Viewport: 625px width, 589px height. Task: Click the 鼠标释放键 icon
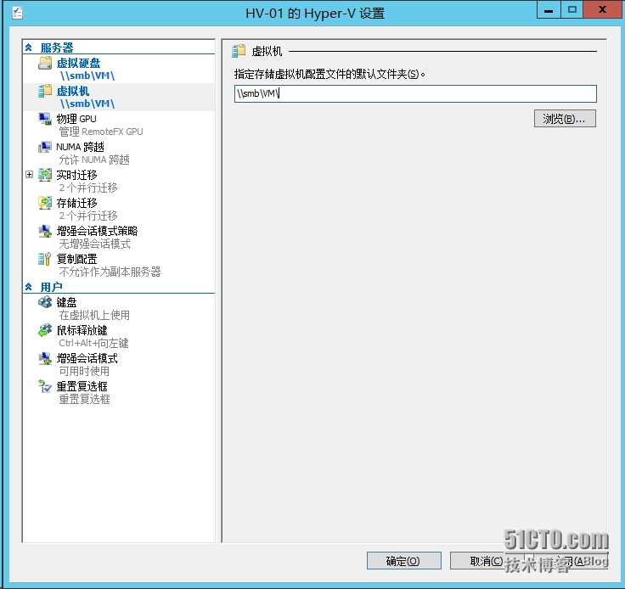(x=45, y=330)
